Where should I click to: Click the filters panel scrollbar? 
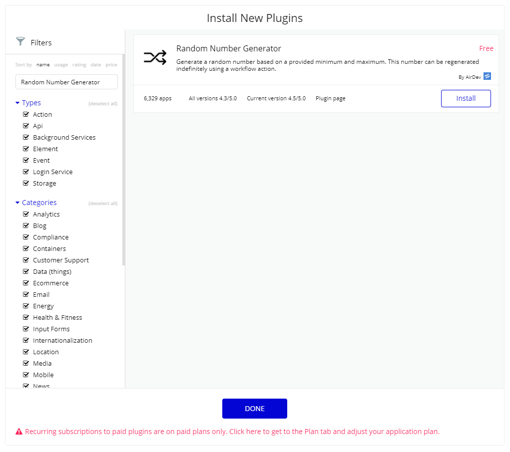[123, 160]
